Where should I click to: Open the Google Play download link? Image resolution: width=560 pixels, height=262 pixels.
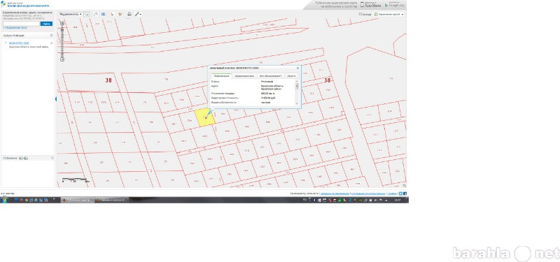[395, 5]
